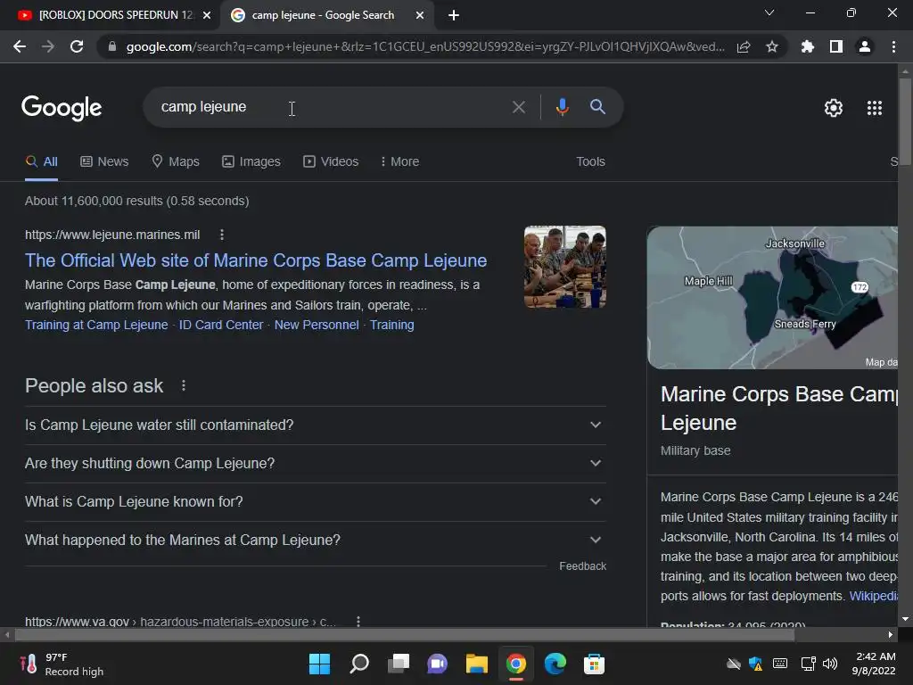Click the vertical page scrollbar thumb
The width and height of the screenshot is (913, 685).
[905, 122]
